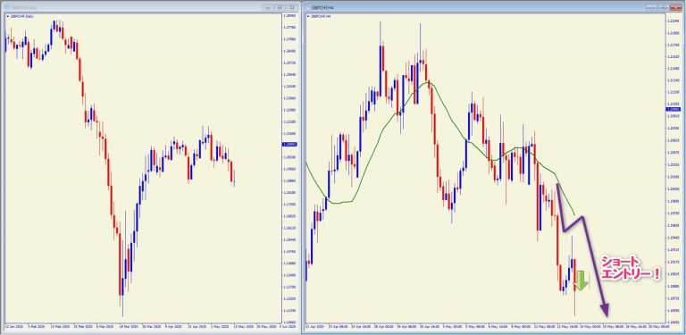Minimize the GBPCHF Daily chart window
Screen dimensions: 686x335
(x=268, y=7)
